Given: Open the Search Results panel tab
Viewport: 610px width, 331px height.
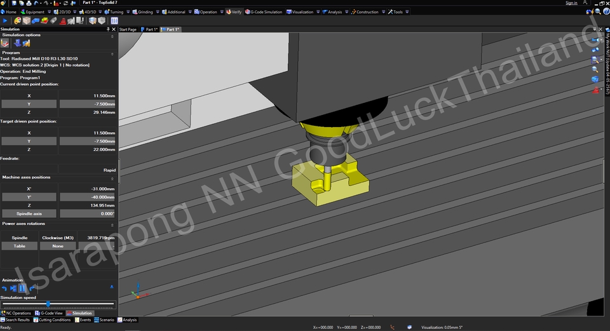Looking at the screenshot, I should 15,320.
